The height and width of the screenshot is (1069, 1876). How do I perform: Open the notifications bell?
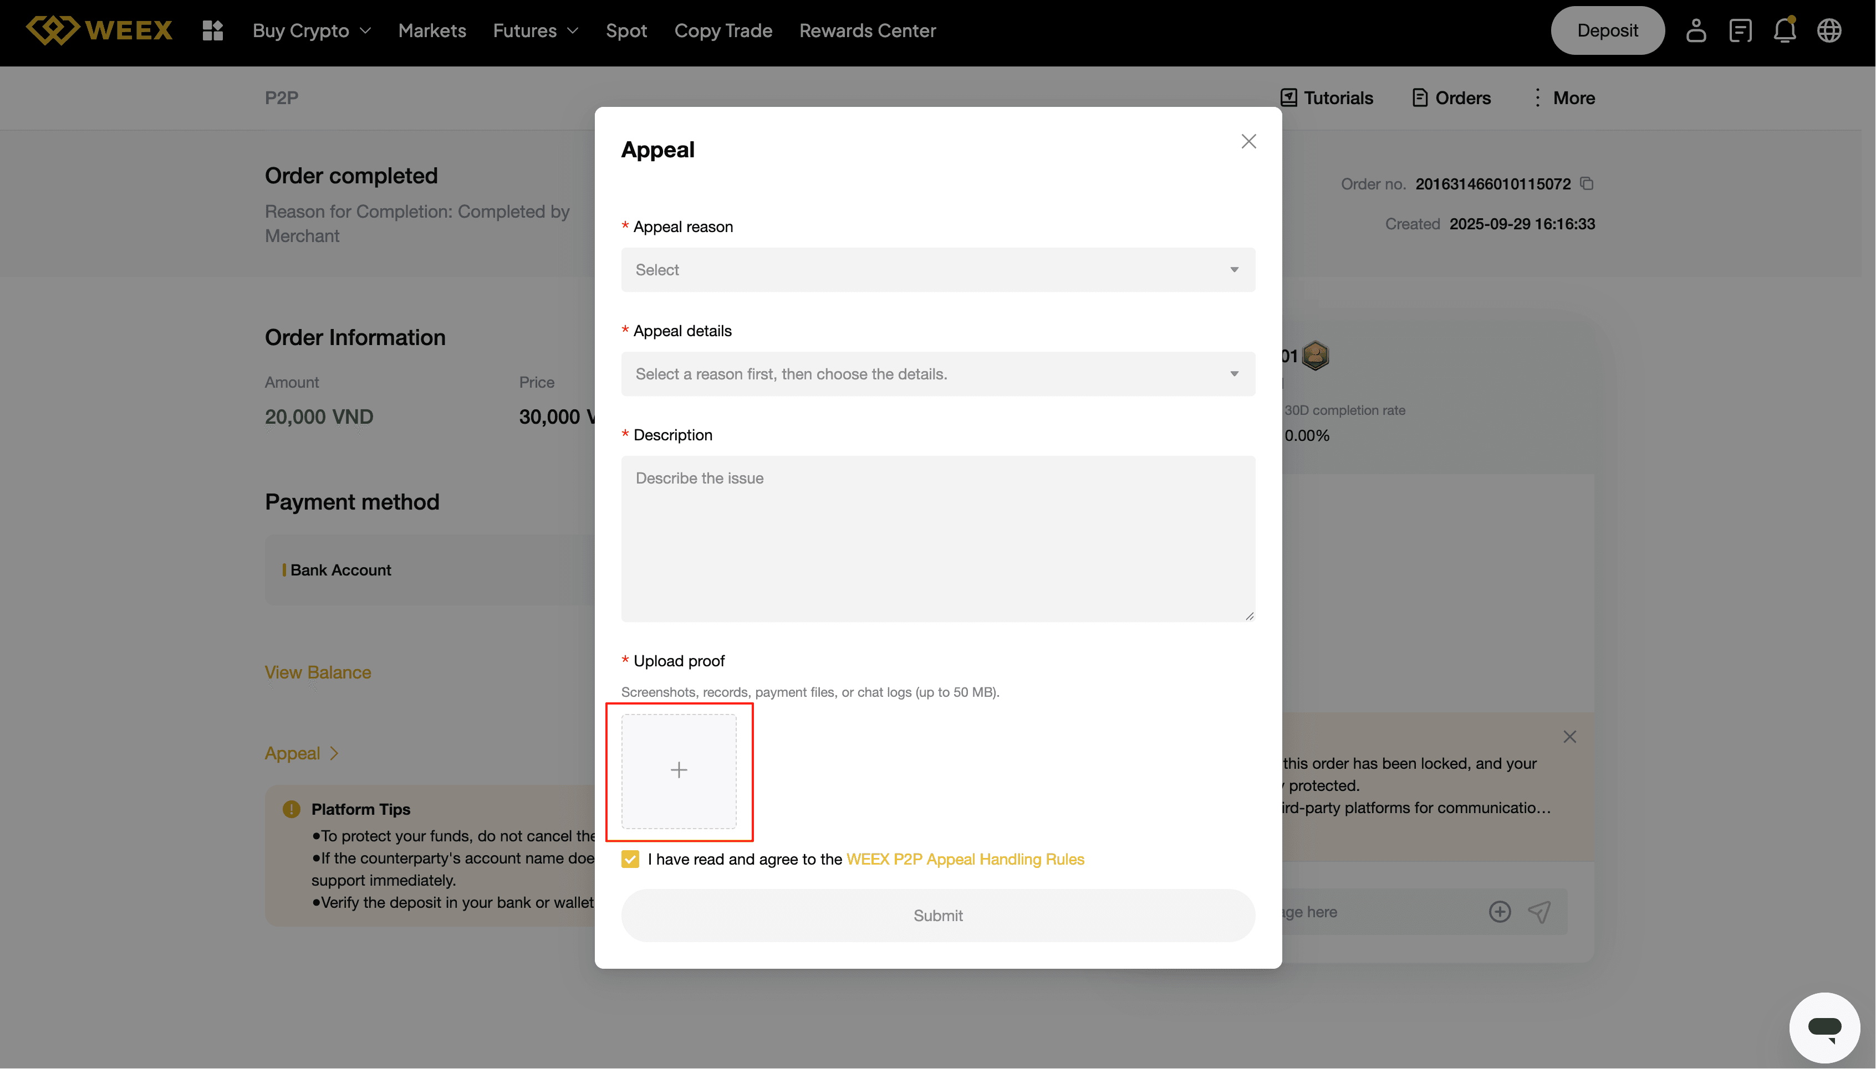coord(1784,30)
